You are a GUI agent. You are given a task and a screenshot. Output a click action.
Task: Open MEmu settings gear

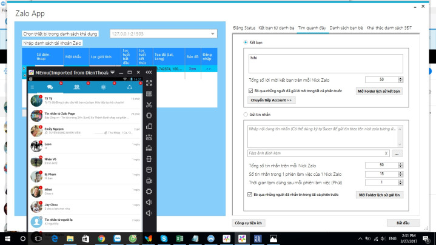tap(149, 191)
